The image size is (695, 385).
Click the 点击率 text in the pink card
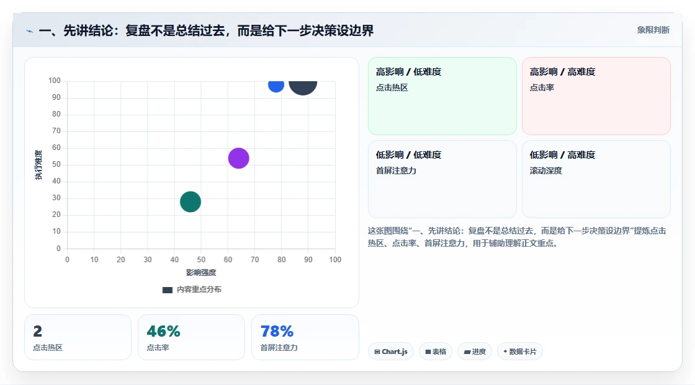pyautogui.click(x=542, y=87)
